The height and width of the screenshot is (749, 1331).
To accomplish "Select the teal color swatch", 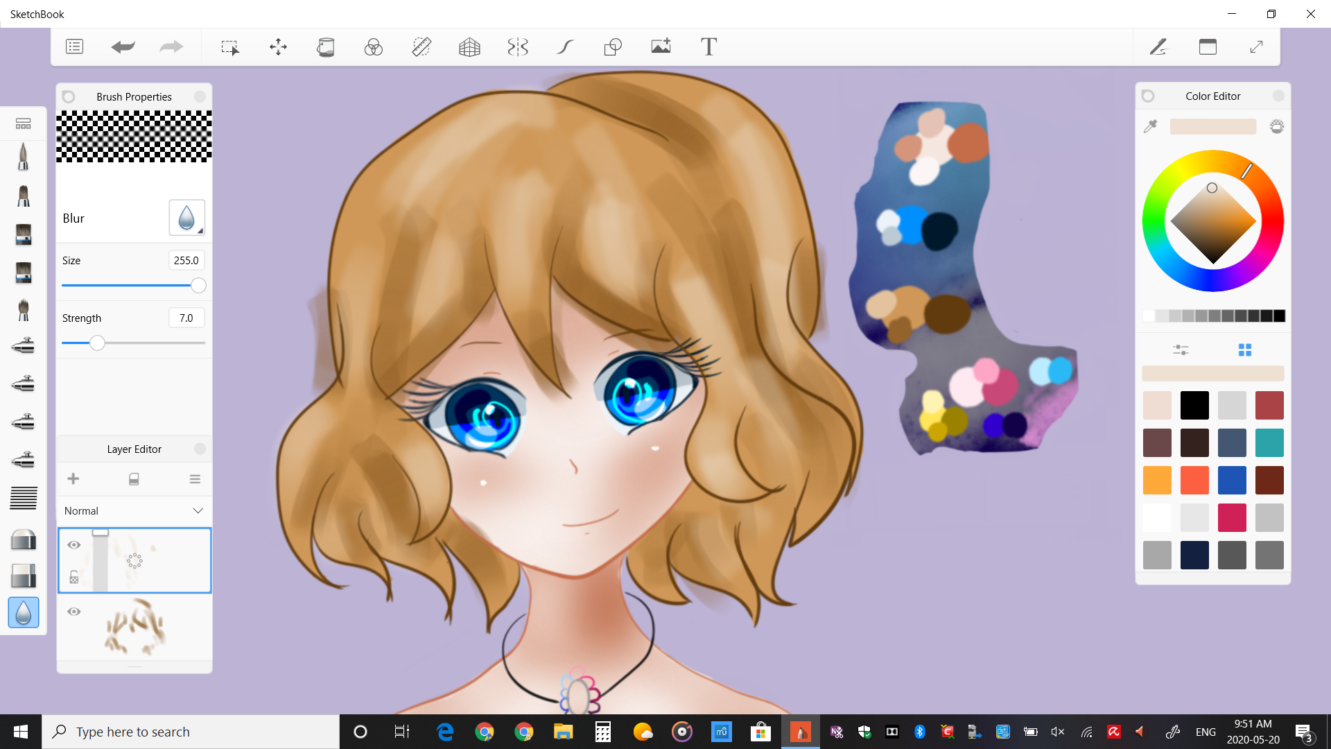I will pyautogui.click(x=1269, y=442).
